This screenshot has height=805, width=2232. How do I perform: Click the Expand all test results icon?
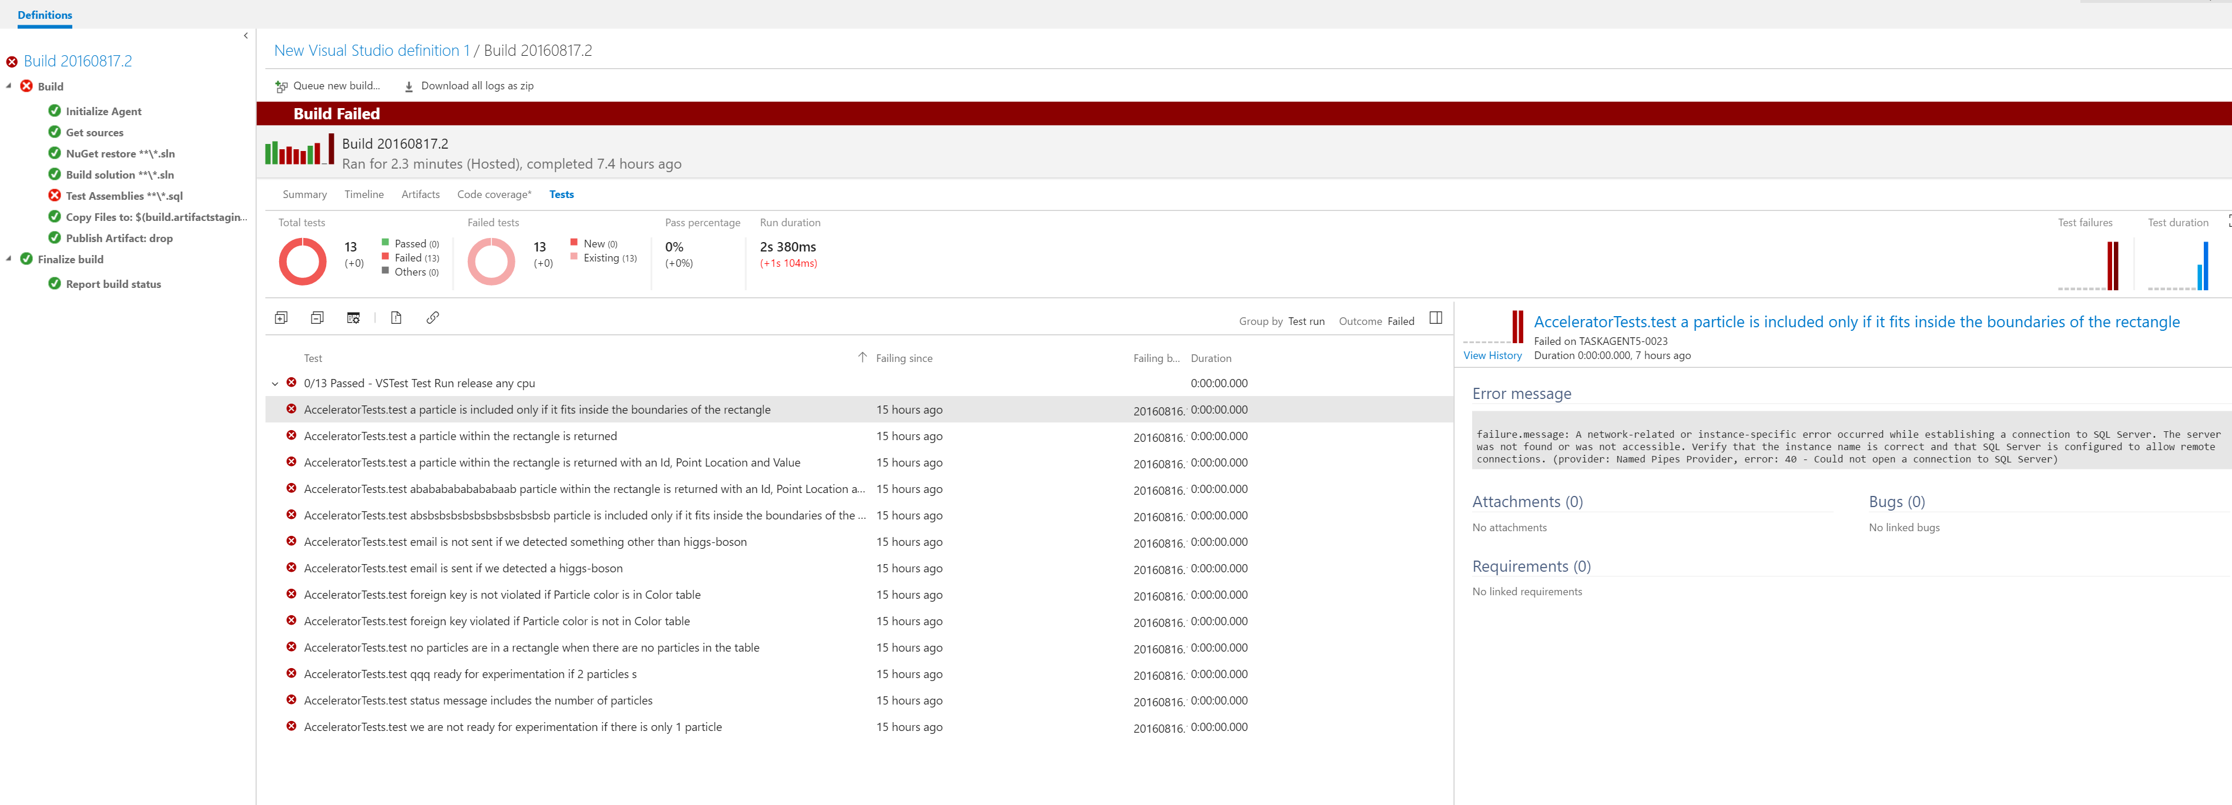coord(281,318)
